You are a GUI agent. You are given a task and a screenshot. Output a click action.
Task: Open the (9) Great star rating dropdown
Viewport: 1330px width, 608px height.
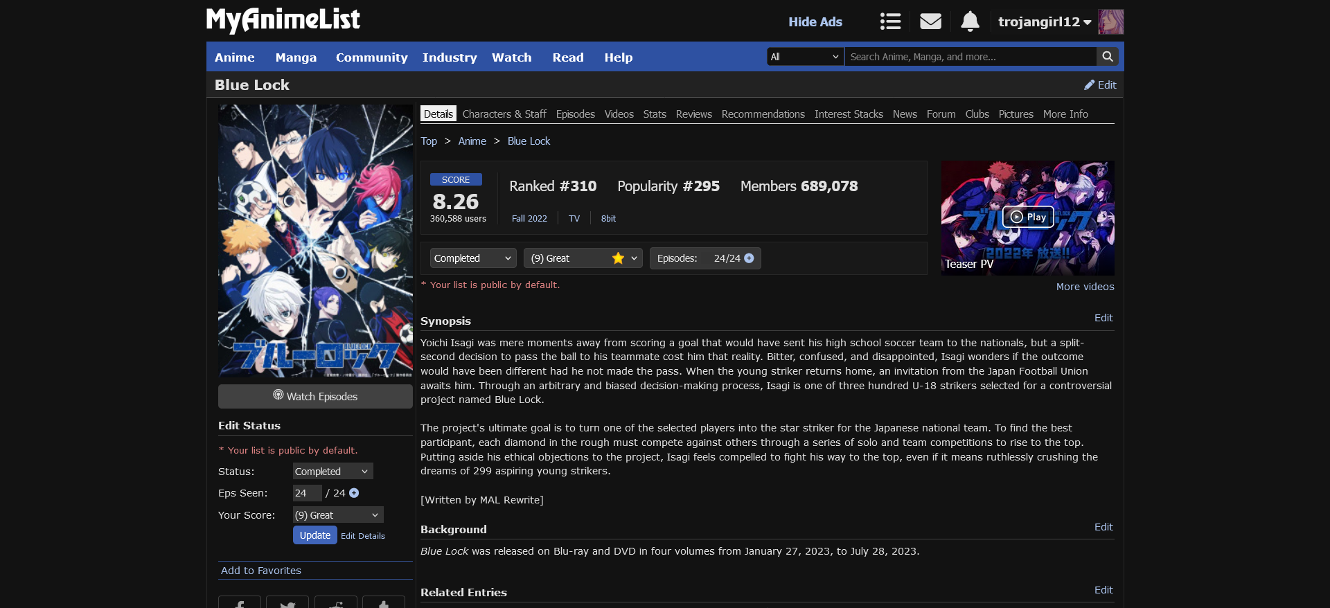pyautogui.click(x=583, y=258)
